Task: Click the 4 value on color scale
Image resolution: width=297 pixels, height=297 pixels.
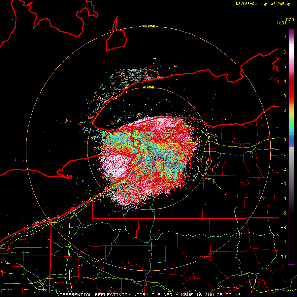Action: click(285, 81)
